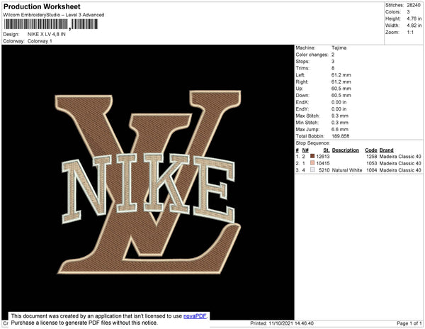Select the 'Stop Sequence:' label
Viewport: 425px width, 329px height.
pos(312,143)
